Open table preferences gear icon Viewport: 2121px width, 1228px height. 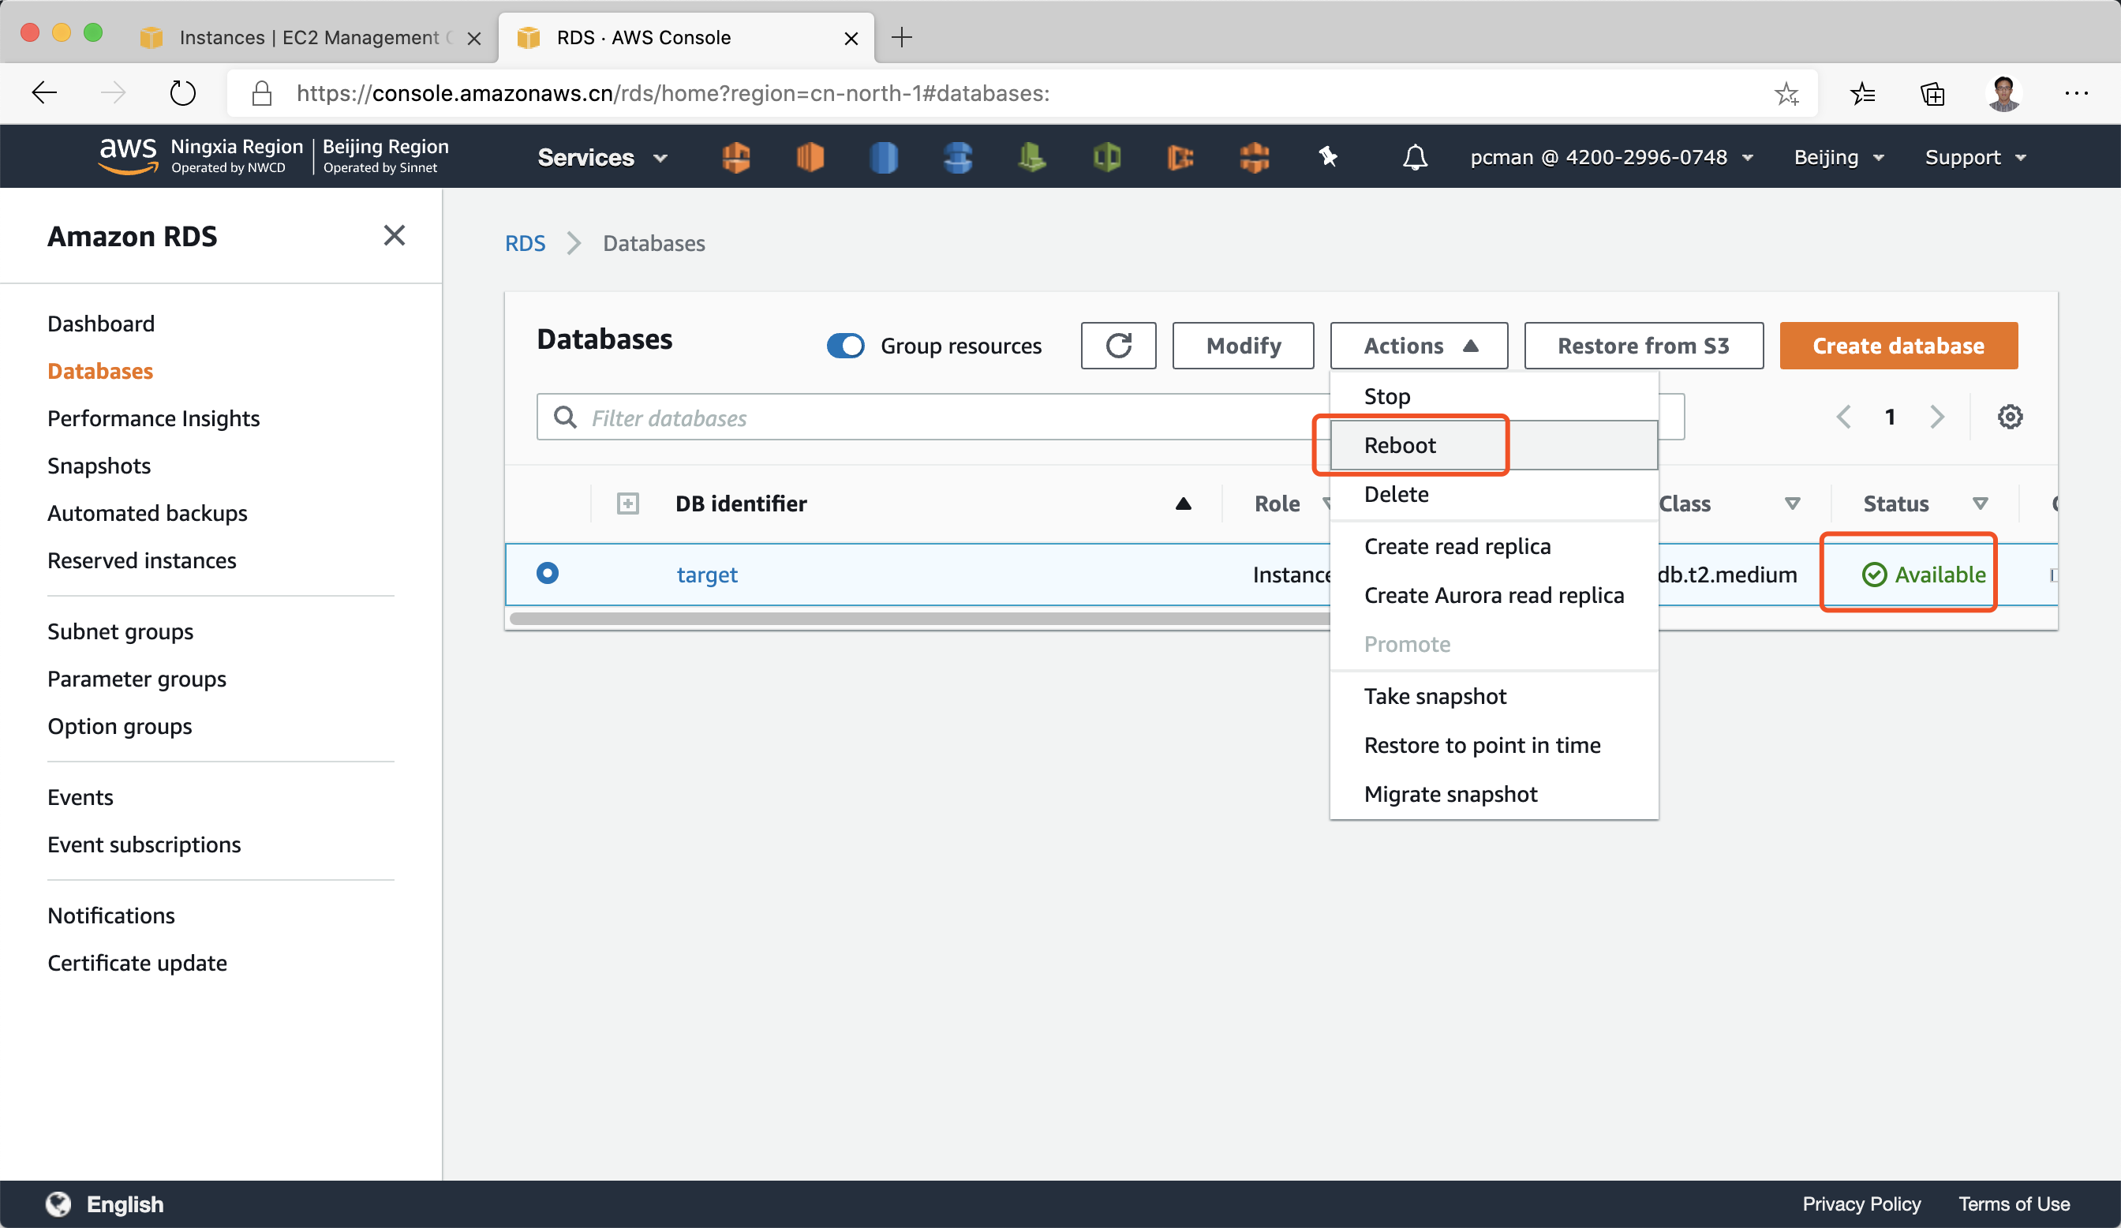pos(2009,417)
